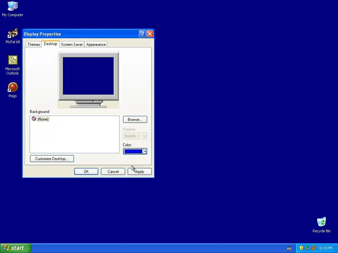The image size is (338, 253).
Task: Select the MyPal 68 raccoon shortcut
Action: pos(13,36)
